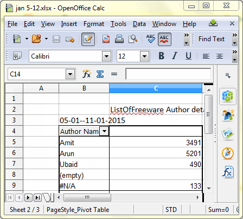Viewport: 243px width, 219px height.
Task: Expand the formatting toolbar overflow chevron
Action: click(234, 56)
